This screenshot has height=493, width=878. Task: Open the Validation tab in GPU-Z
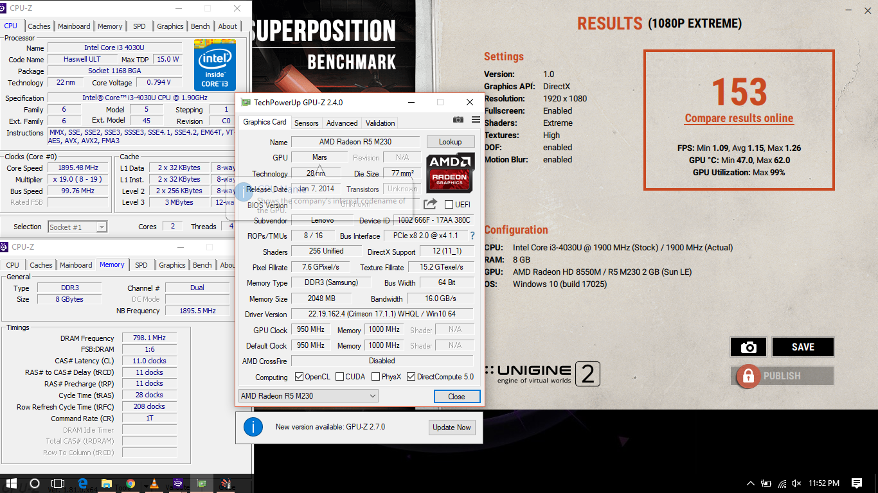coord(381,123)
